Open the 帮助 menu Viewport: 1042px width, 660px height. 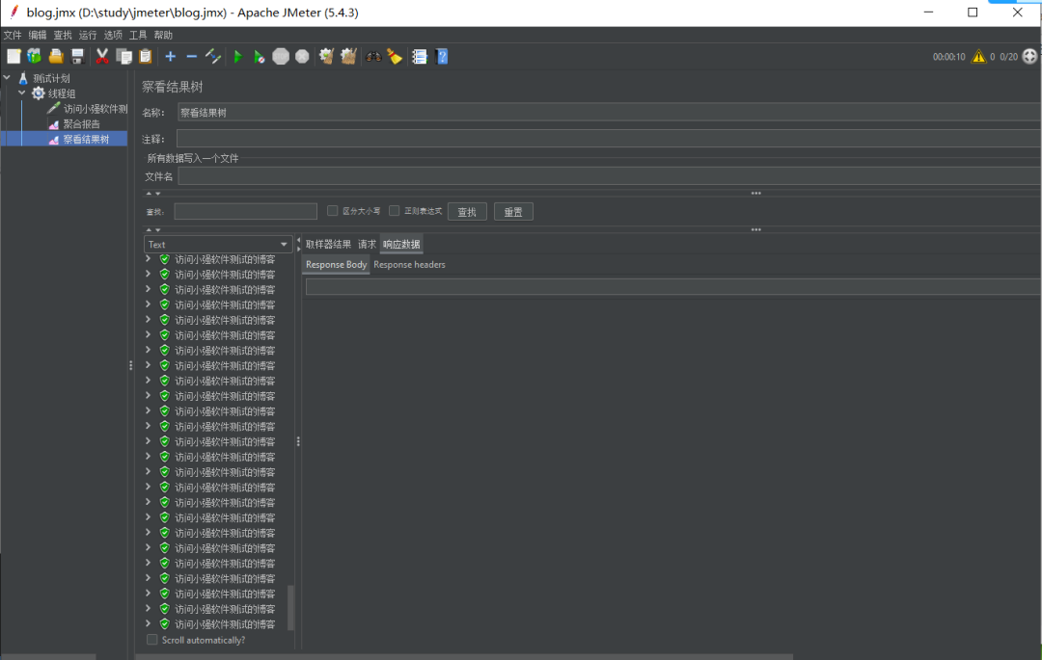click(x=163, y=35)
